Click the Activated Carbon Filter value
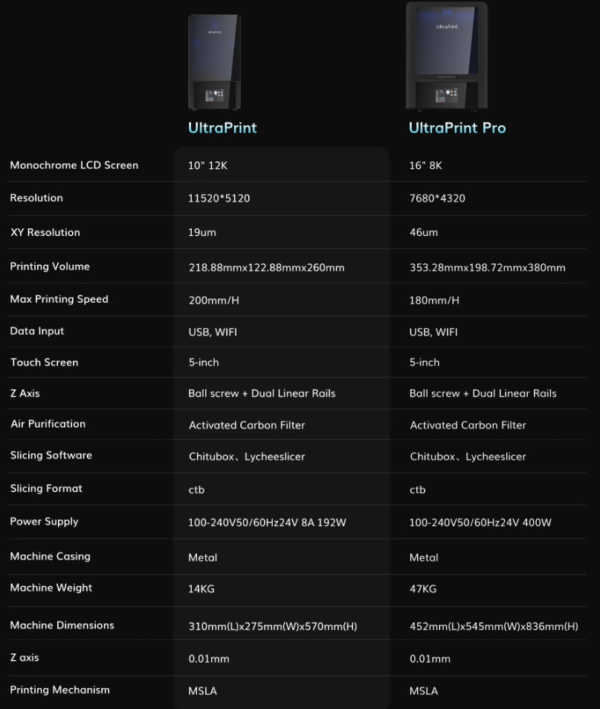Screen dimensions: 600x709 (247, 425)
